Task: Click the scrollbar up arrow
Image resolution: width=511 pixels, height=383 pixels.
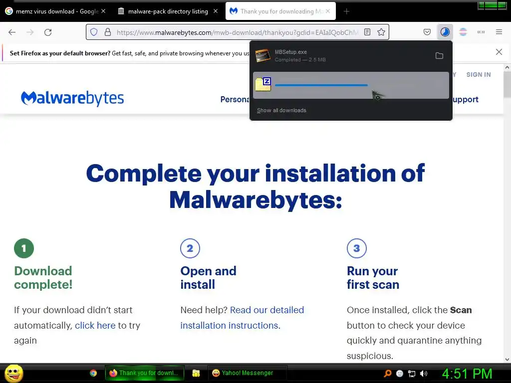Action: coord(507,68)
